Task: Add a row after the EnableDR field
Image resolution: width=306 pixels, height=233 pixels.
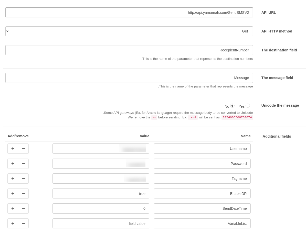Action: 13,193
